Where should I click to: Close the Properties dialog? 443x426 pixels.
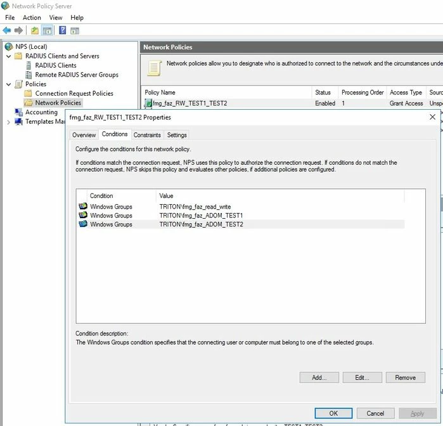432,117
